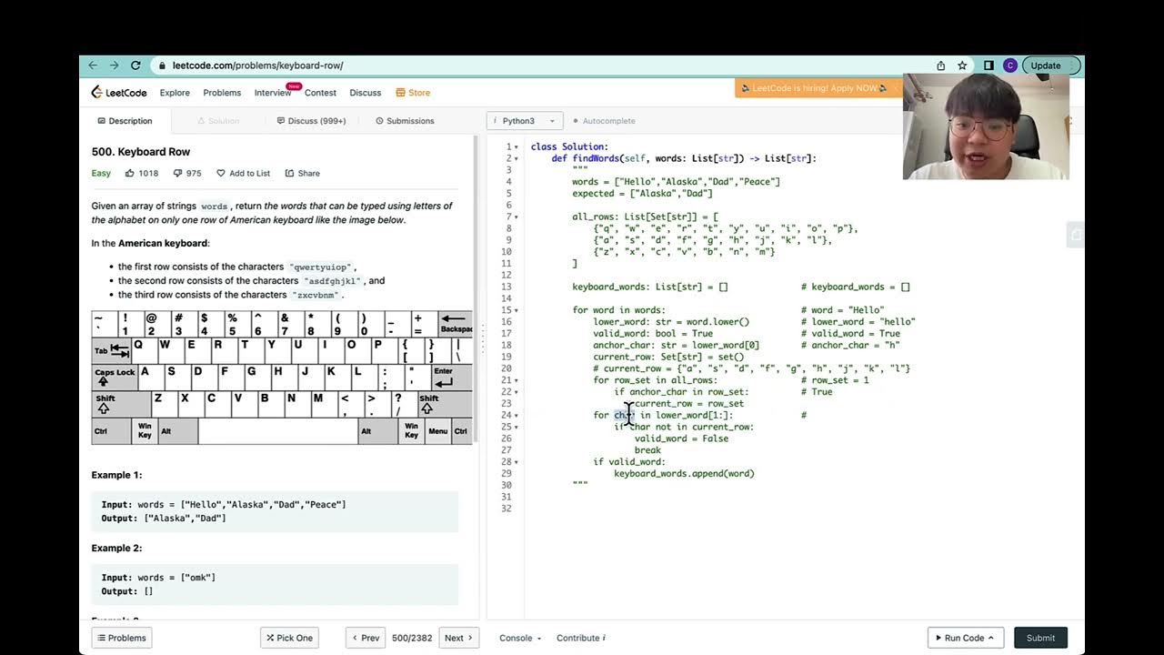Click the Example 2 input/output block

[x=275, y=584]
